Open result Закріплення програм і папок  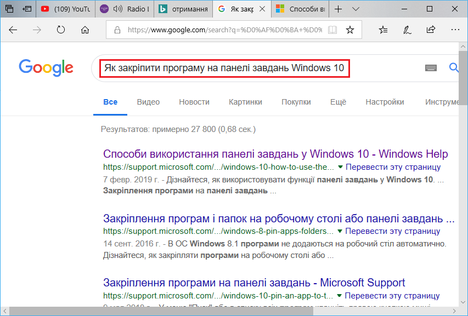pyautogui.click(x=279, y=219)
